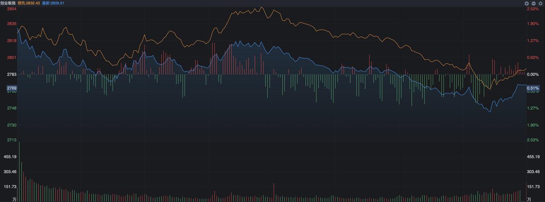Click the green 2.53% percent axis label

point(533,140)
